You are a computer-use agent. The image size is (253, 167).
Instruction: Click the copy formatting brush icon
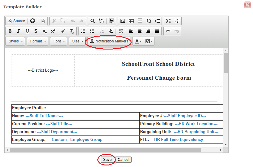click(63, 31)
